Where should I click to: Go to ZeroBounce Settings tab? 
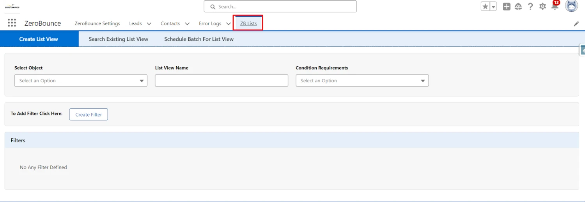pos(97,23)
